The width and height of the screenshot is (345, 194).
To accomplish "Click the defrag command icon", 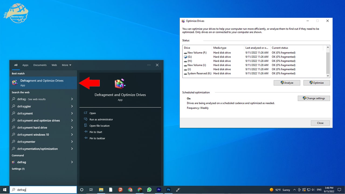I will point(13,162).
